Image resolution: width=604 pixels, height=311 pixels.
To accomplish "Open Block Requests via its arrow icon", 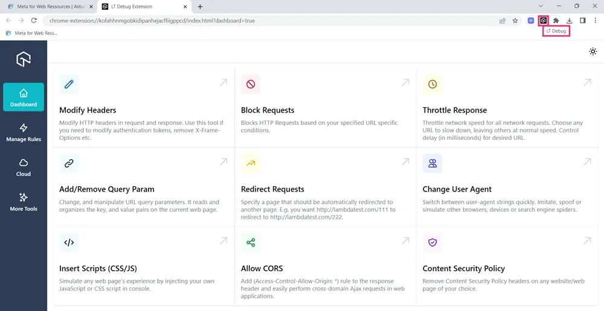I will click(x=405, y=82).
